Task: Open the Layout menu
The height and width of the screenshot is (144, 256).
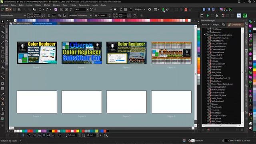Action: 29,5
